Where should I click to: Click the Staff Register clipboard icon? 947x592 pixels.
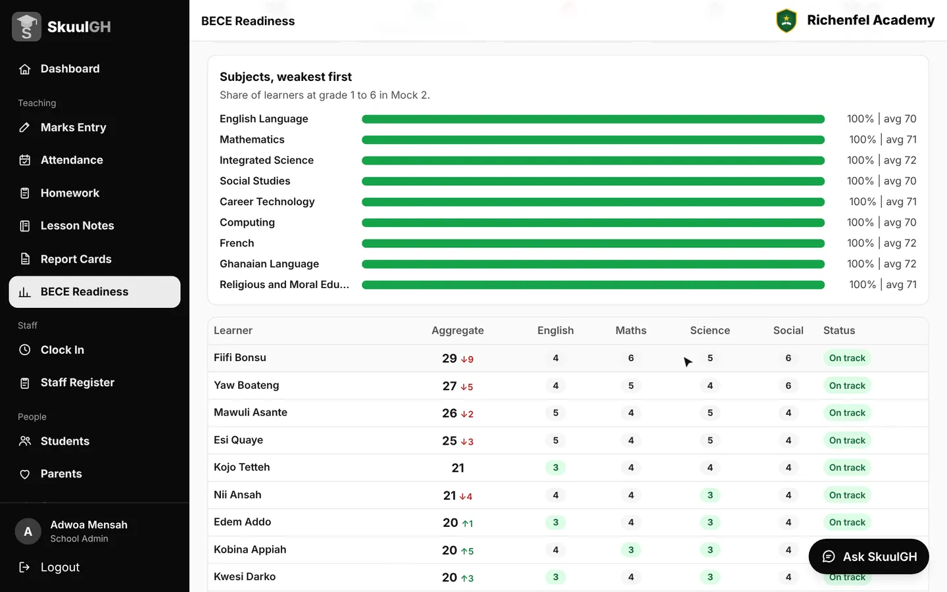(x=25, y=383)
